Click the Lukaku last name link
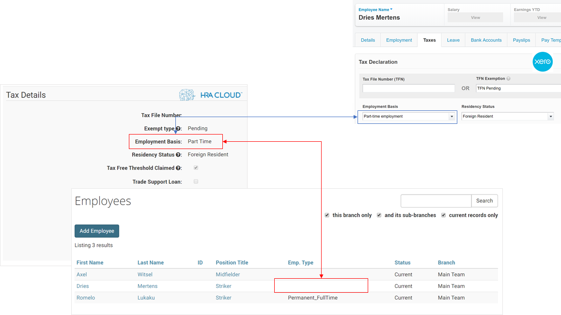The image size is (561, 315). tap(146, 298)
